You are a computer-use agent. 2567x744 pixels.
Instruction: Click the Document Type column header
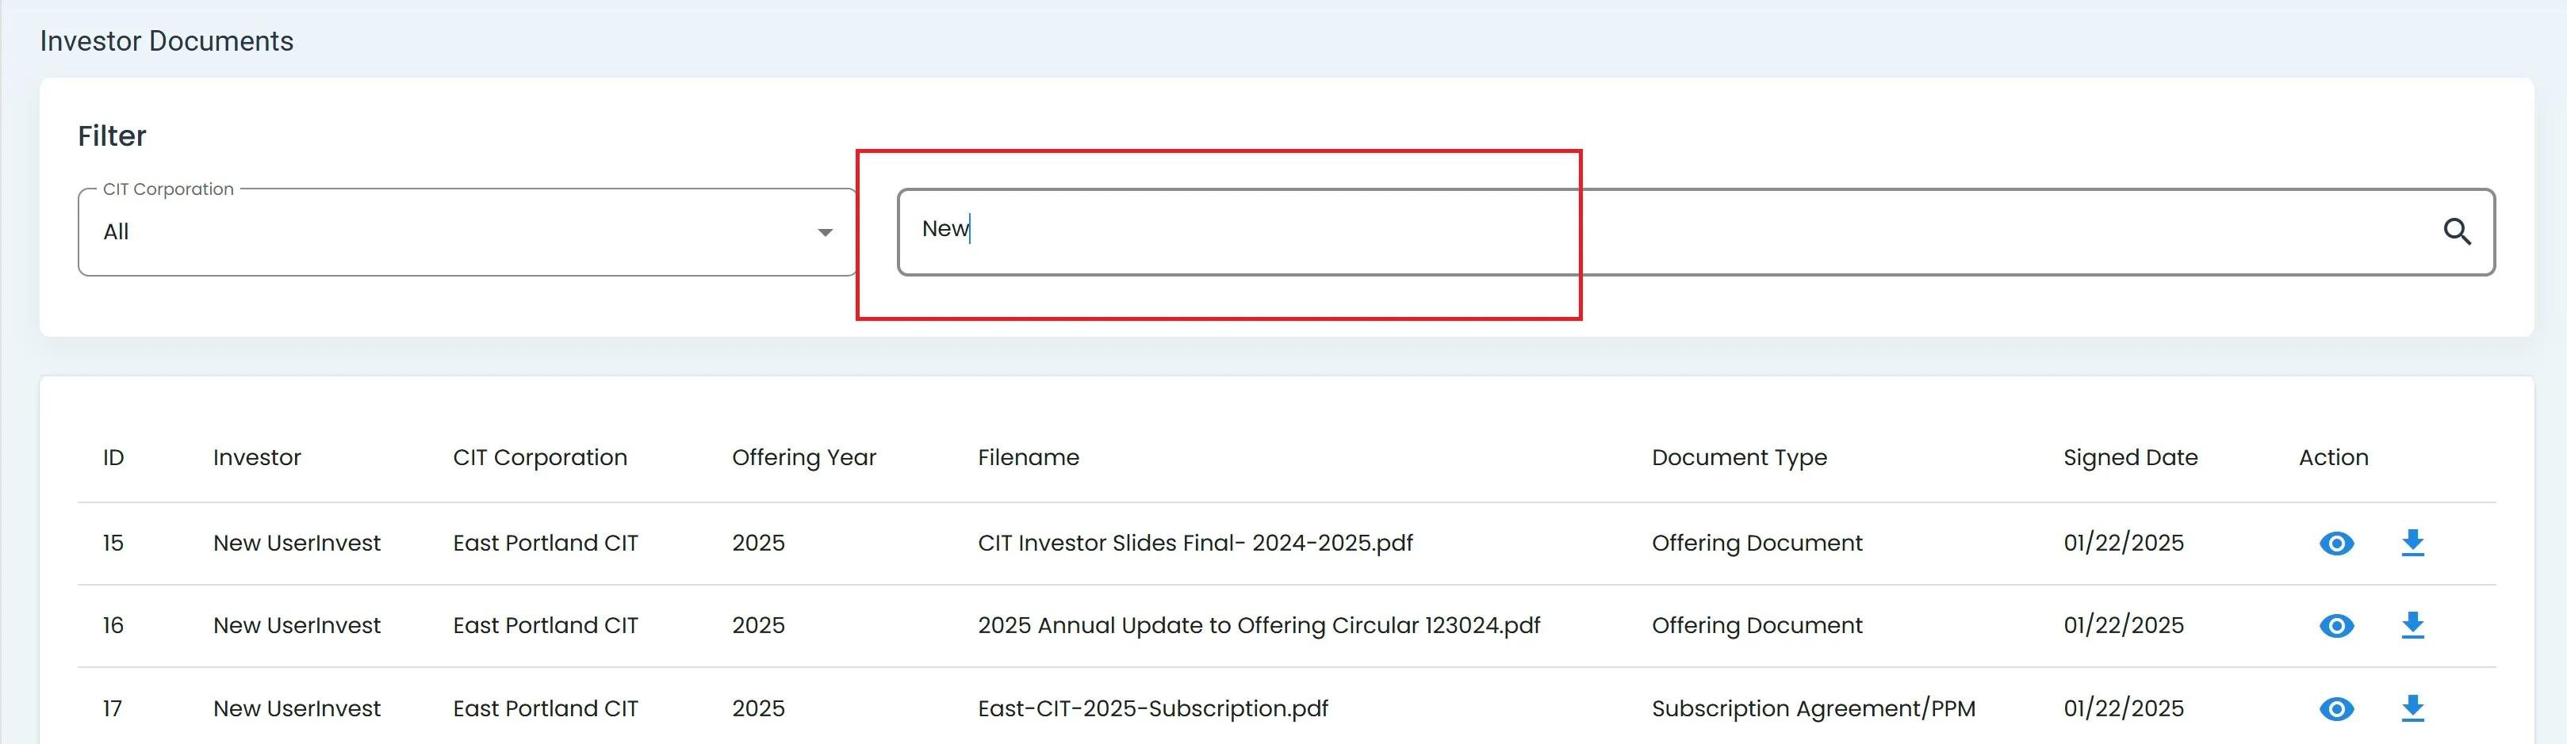point(1739,457)
